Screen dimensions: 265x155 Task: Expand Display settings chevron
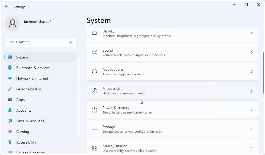click(252, 33)
